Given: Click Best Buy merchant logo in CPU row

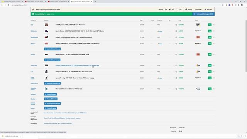Looking at the screenshot, I should click(198, 25).
